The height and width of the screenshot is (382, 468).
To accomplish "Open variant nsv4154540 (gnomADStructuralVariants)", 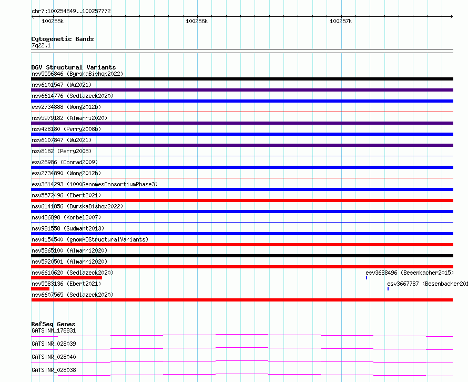I will (x=90, y=239).
